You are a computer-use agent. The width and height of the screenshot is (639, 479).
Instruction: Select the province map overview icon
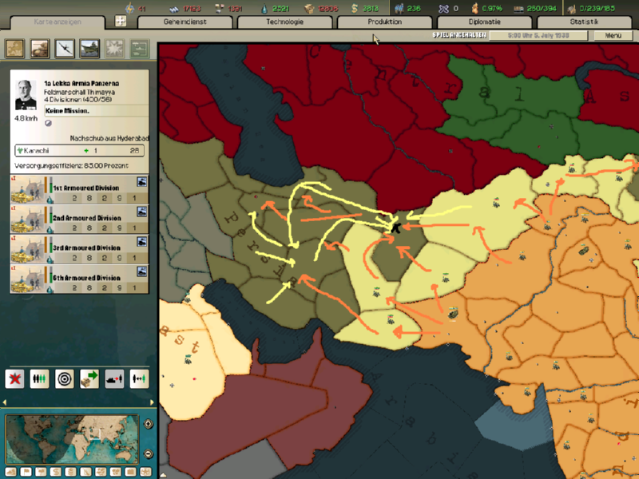(x=14, y=49)
